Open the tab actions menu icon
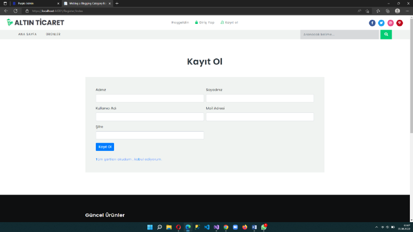413x232 pixels. click(x=5, y=4)
